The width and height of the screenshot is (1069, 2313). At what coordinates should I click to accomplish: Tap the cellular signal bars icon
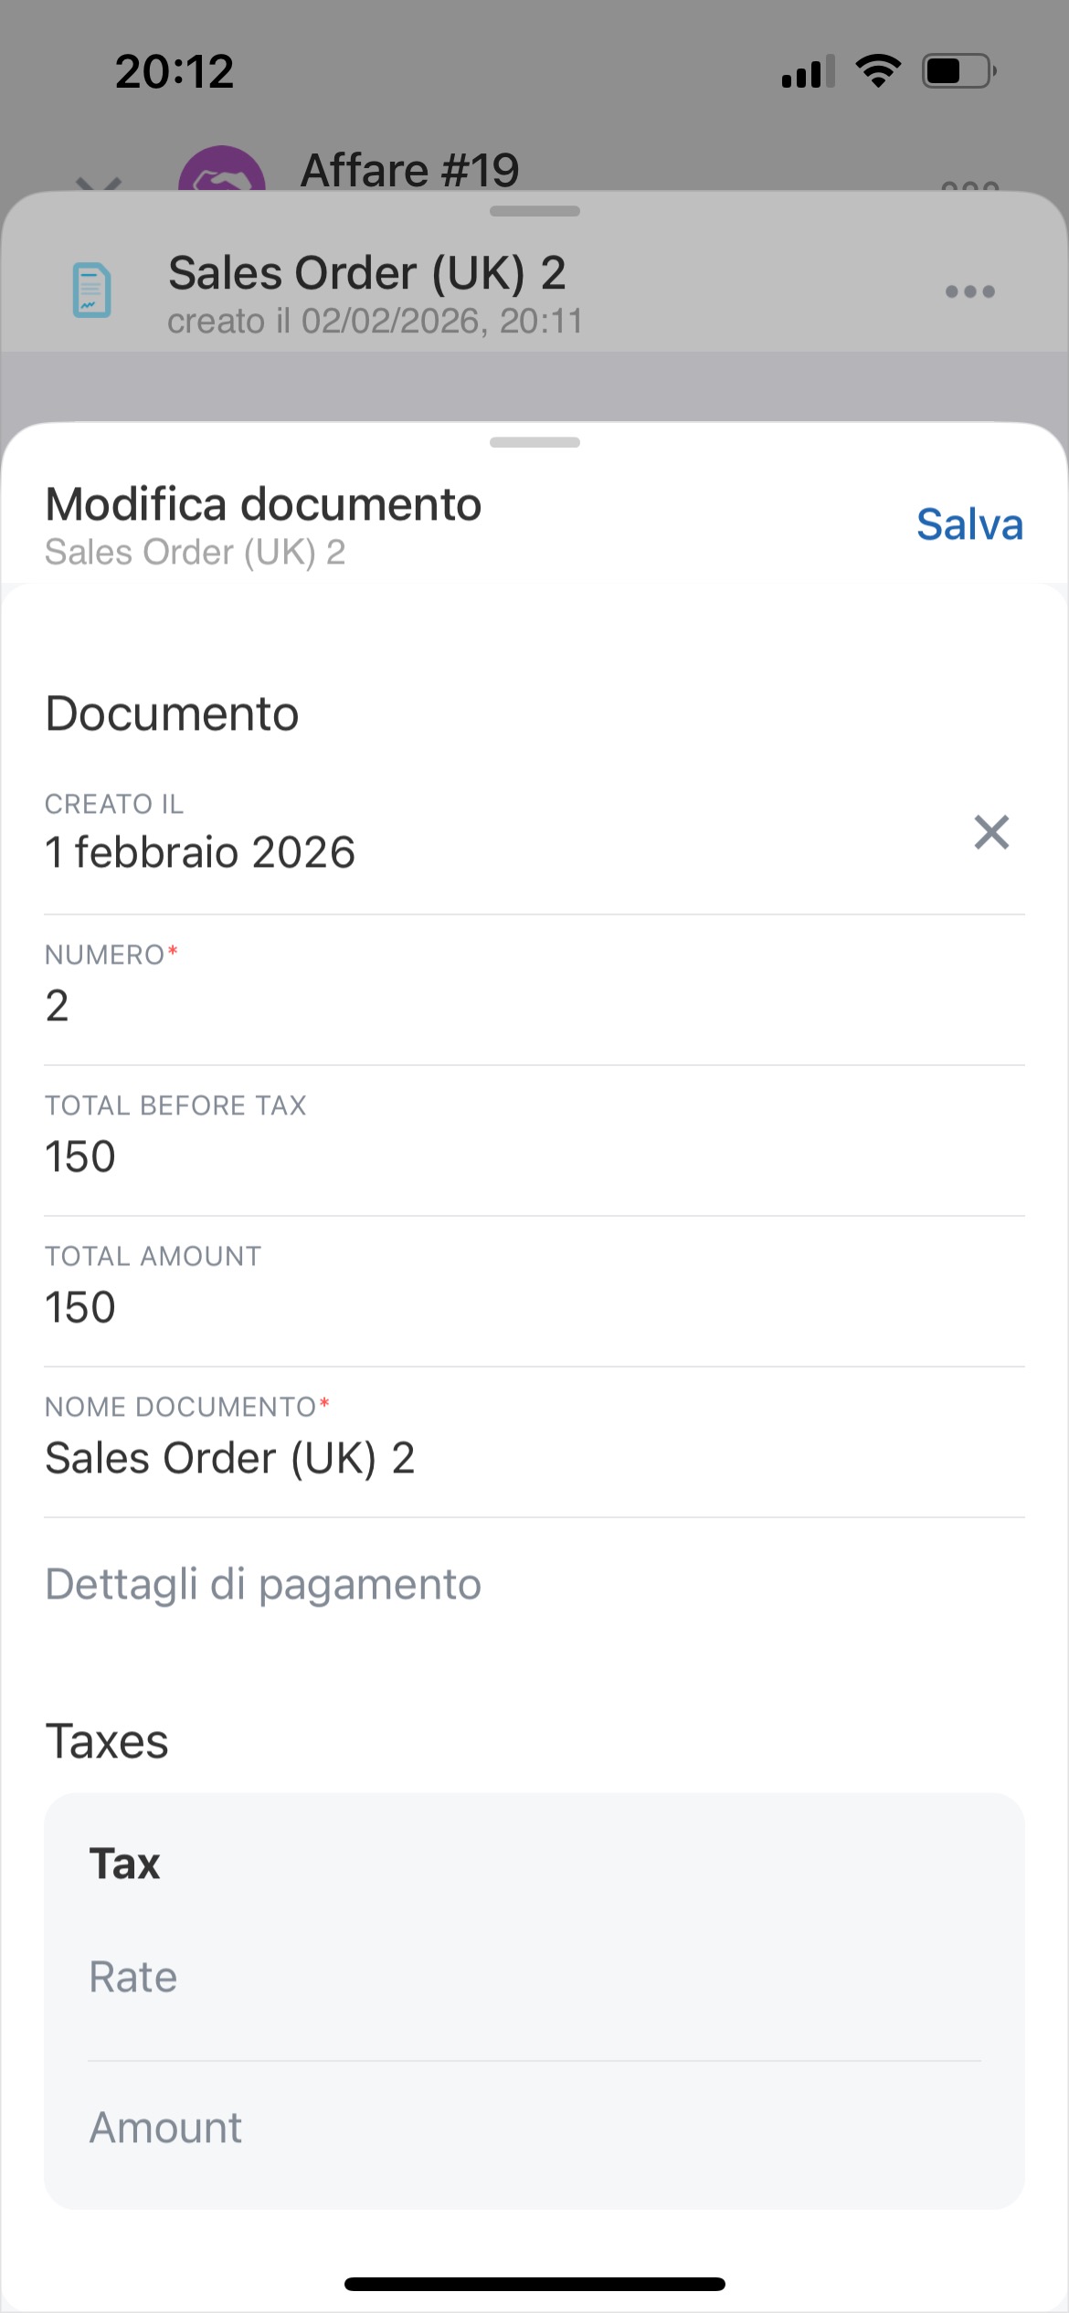click(808, 71)
